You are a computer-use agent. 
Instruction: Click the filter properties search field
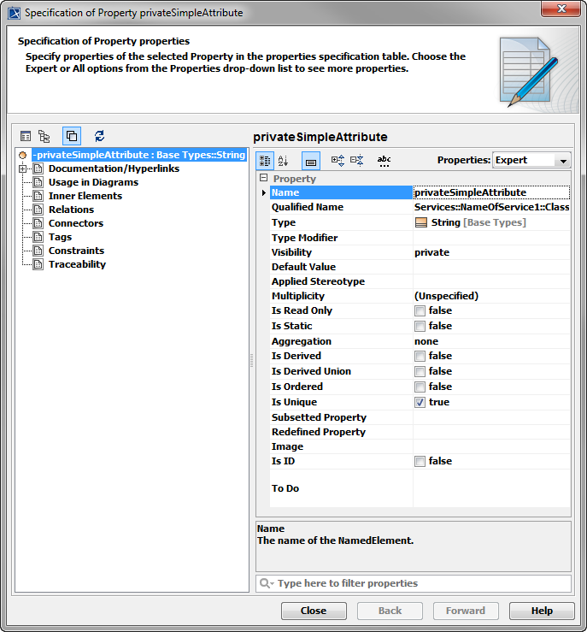(419, 583)
